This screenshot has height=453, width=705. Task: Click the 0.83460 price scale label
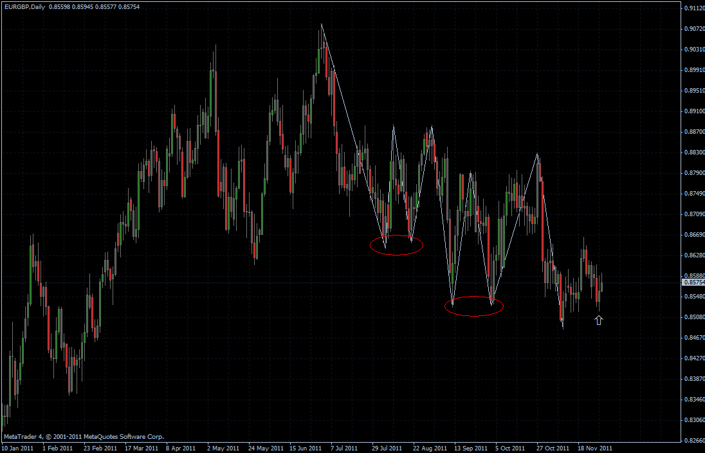point(695,400)
